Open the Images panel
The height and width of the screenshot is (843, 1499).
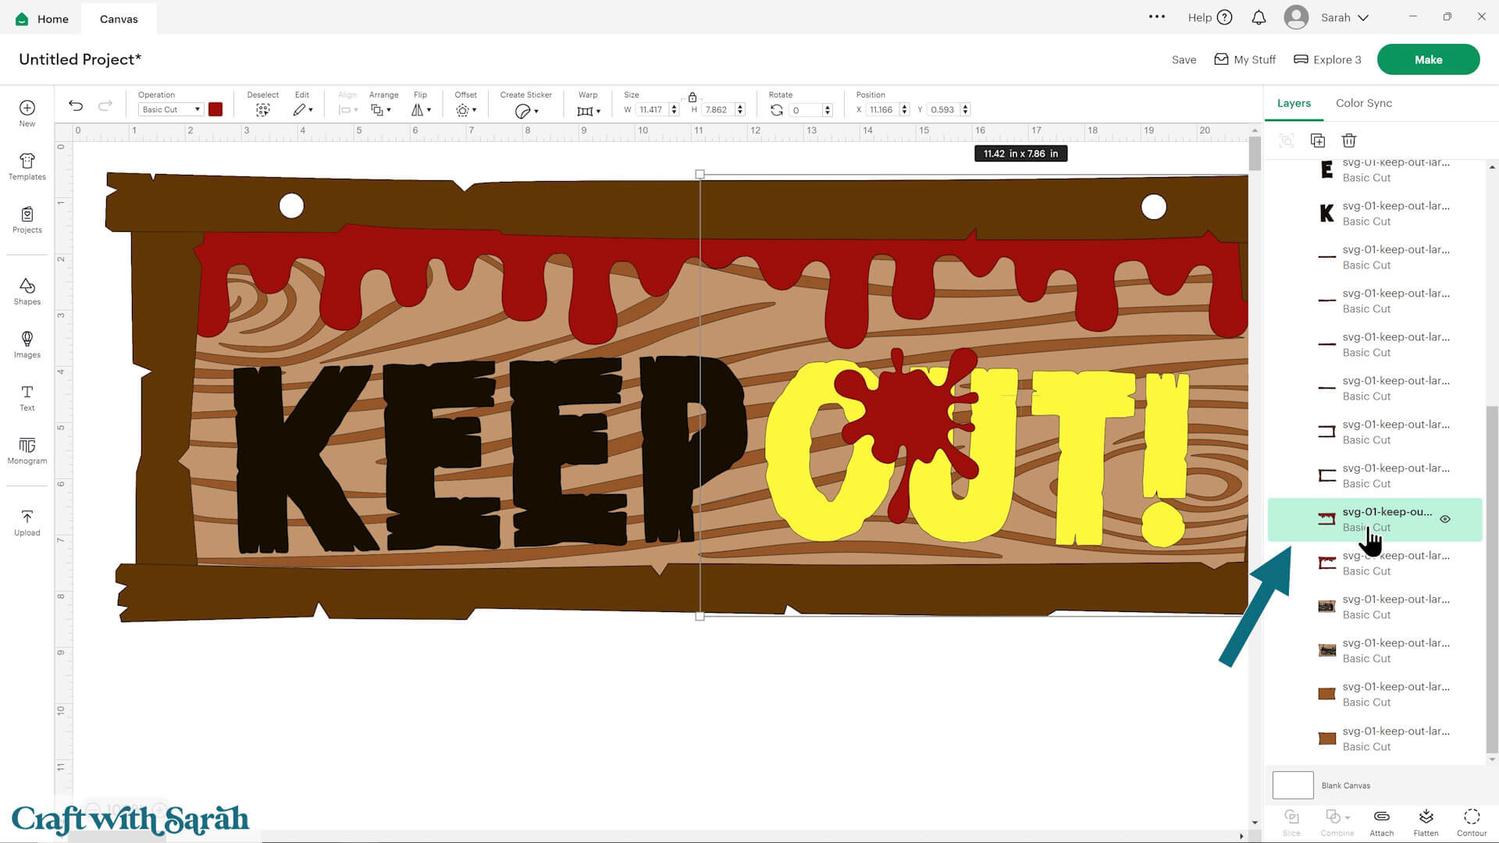pyautogui.click(x=27, y=344)
